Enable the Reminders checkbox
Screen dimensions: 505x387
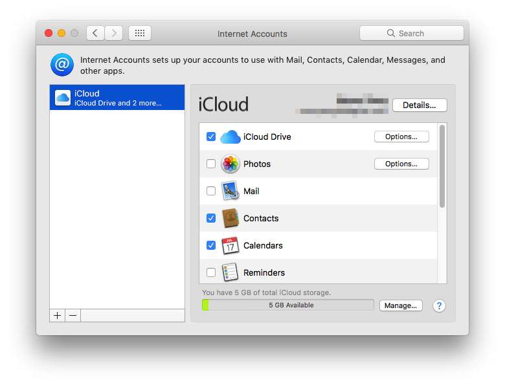pos(211,272)
